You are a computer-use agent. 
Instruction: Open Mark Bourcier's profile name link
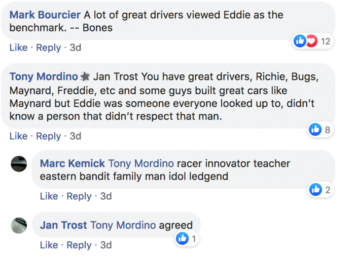click(x=45, y=15)
